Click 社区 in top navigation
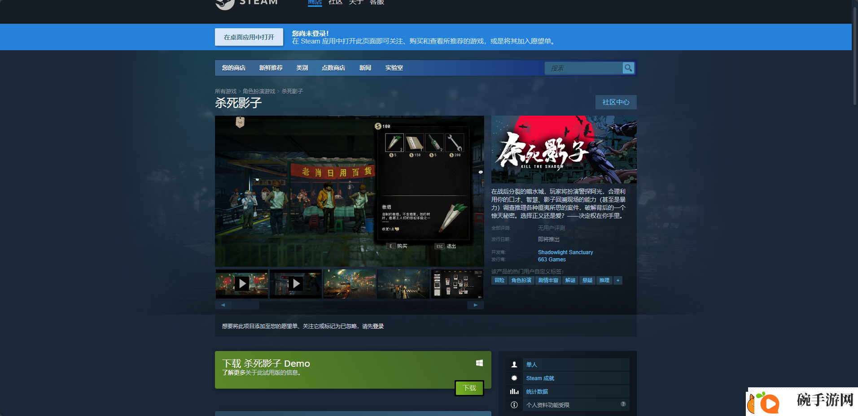 click(x=335, y=2)
